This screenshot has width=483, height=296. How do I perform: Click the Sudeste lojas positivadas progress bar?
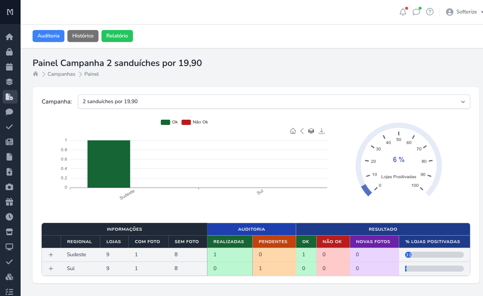click(x=434, y=254)
